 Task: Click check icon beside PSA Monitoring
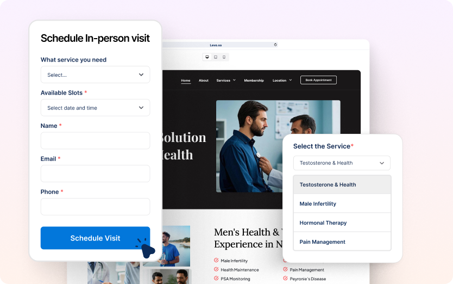coord(216,279)
